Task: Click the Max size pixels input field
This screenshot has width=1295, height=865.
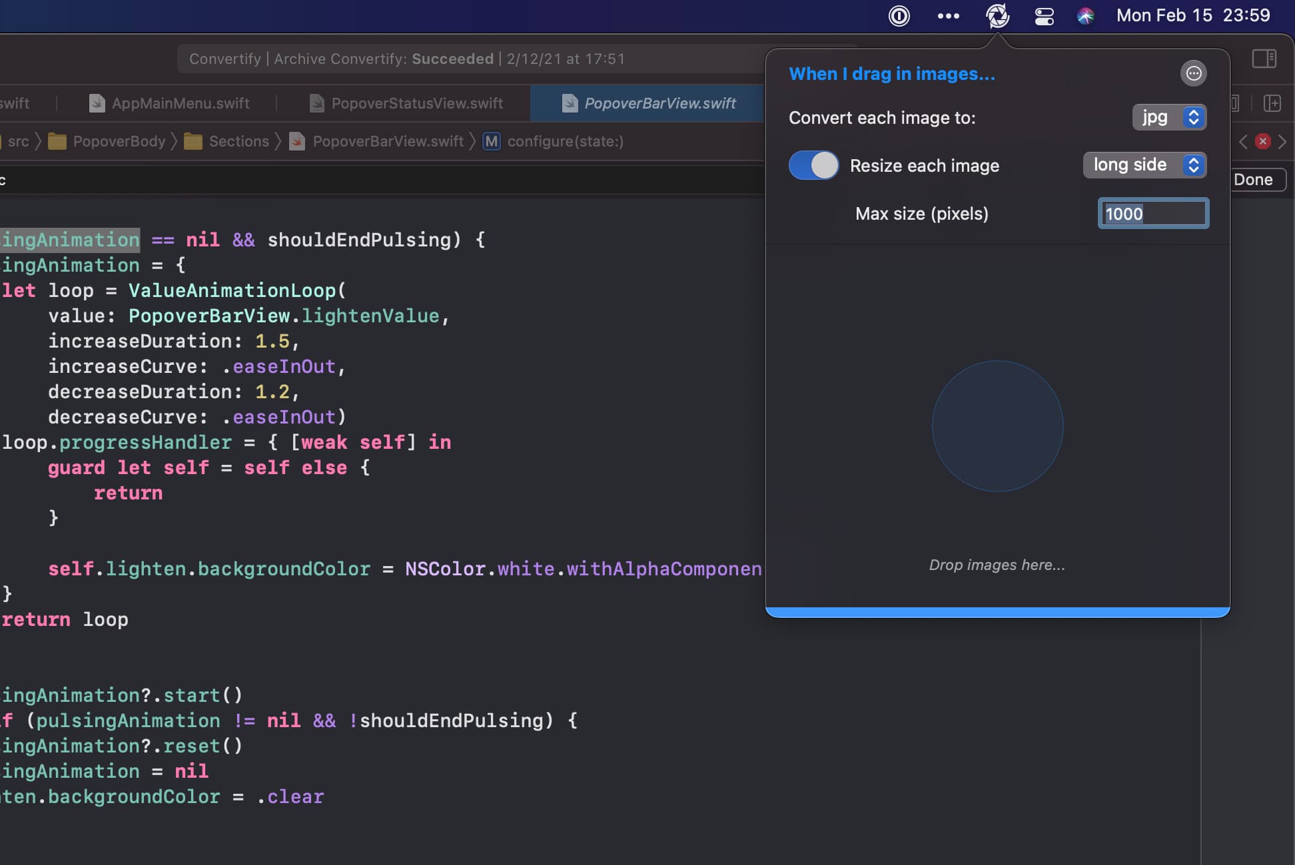Action: 1153,214
